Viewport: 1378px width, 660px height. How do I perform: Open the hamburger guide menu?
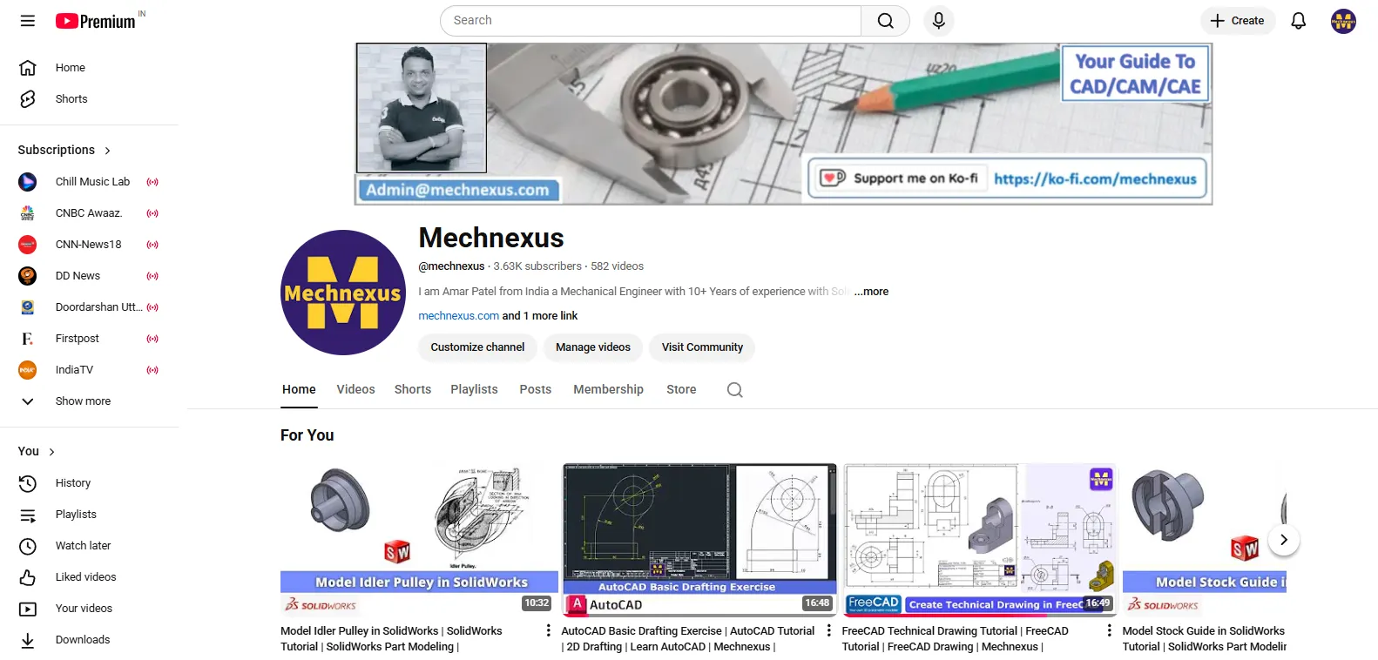28,21
